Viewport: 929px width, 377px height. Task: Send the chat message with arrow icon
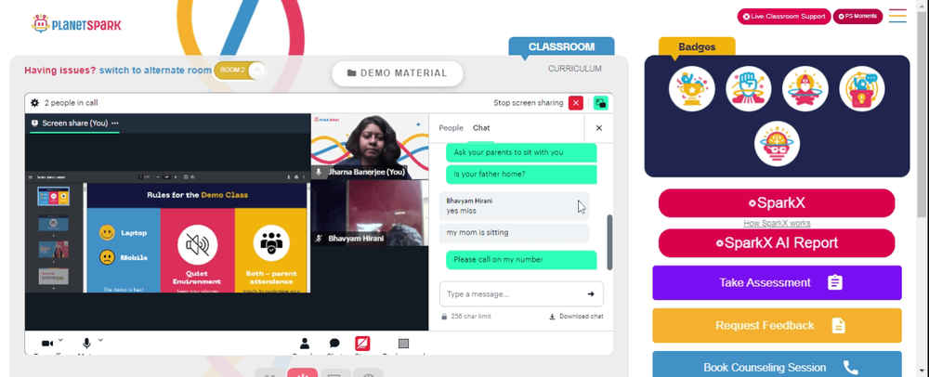591,294
